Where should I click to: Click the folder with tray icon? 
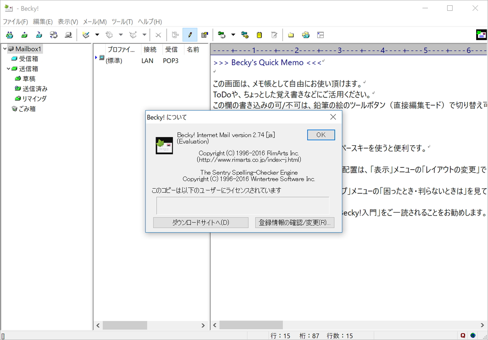click(x=306, y=35)
